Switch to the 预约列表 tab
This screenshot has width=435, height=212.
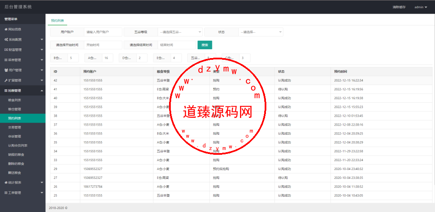tap(57, 21)
